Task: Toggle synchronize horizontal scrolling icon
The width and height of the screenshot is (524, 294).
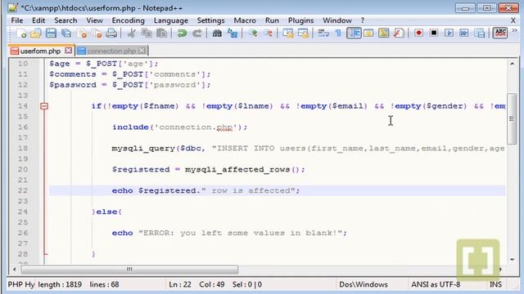Action: pyautogui.click(x=303, y=33)
